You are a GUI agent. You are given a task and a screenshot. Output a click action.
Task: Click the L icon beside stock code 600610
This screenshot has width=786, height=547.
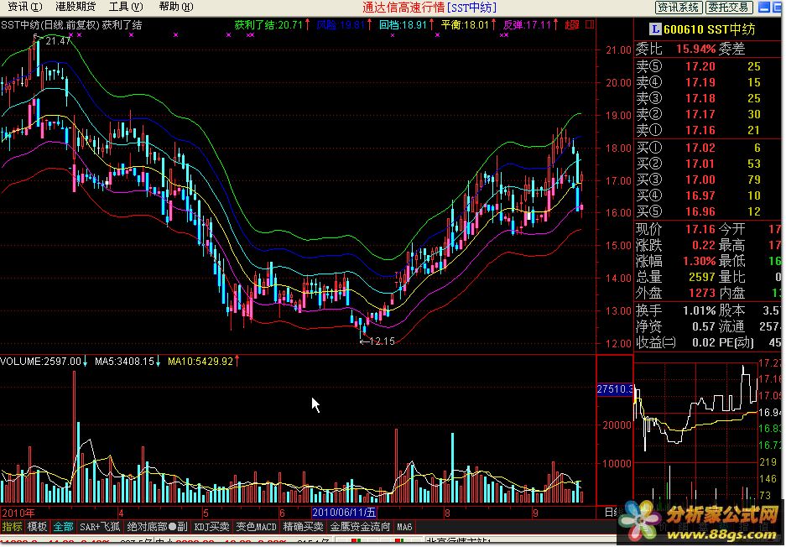[655, 29]
